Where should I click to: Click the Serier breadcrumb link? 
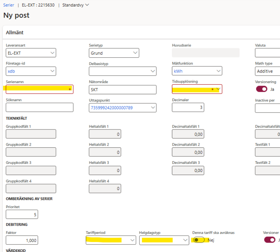9,5
